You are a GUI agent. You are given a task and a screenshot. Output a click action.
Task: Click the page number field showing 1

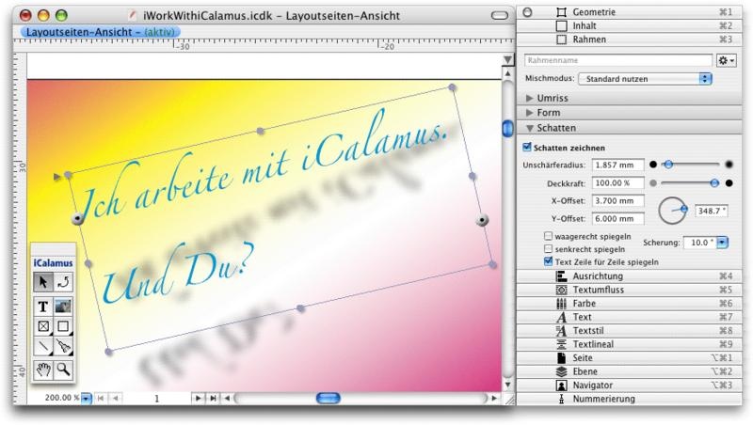tap(156, 398)
